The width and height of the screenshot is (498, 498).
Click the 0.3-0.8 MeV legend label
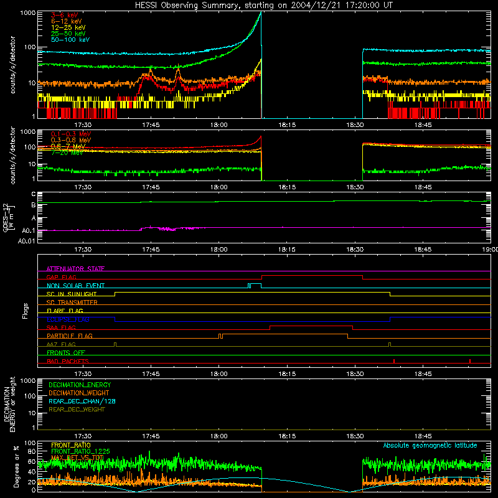pos(71,140)
